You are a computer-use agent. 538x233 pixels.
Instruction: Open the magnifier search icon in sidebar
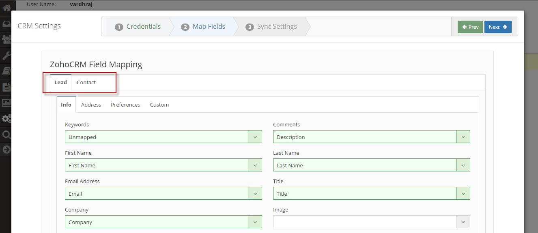(x=6, y=135)
